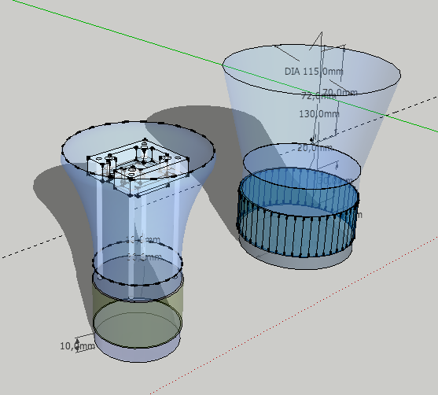The height and width of the screenshot is (395, 438).
Task: Select the 70,0mm dimension label
Action: pyautogui.click(x=340, y=92)
